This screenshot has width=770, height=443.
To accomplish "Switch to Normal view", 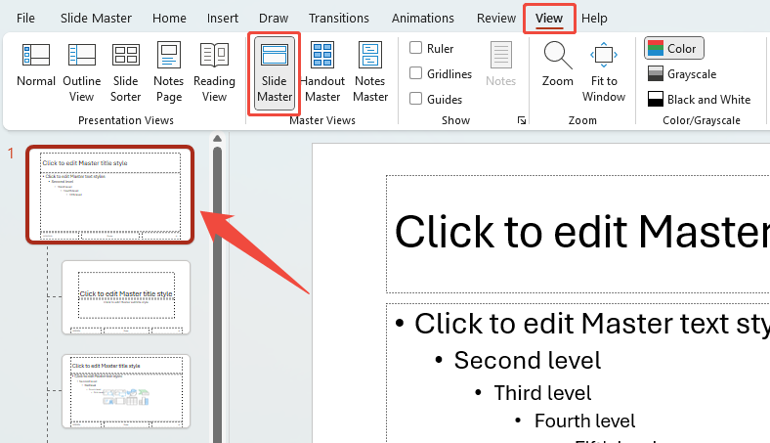I will point(36,66).
